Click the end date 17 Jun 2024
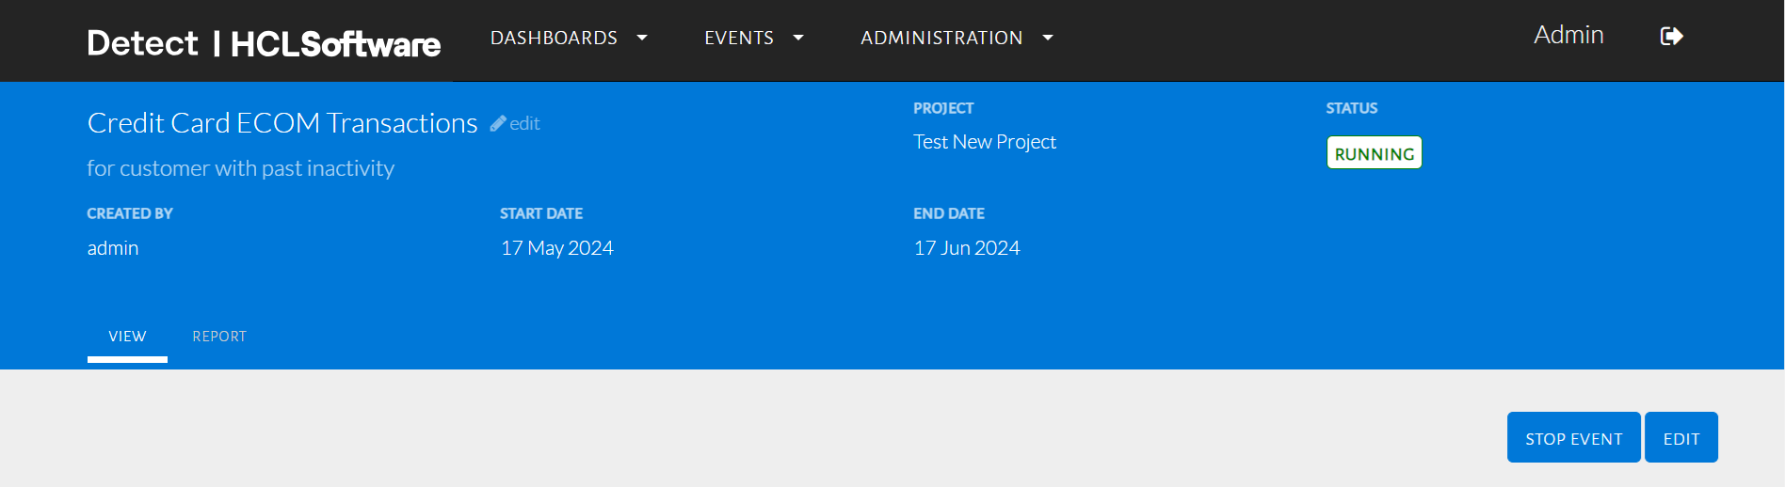 tap(967, 248)
